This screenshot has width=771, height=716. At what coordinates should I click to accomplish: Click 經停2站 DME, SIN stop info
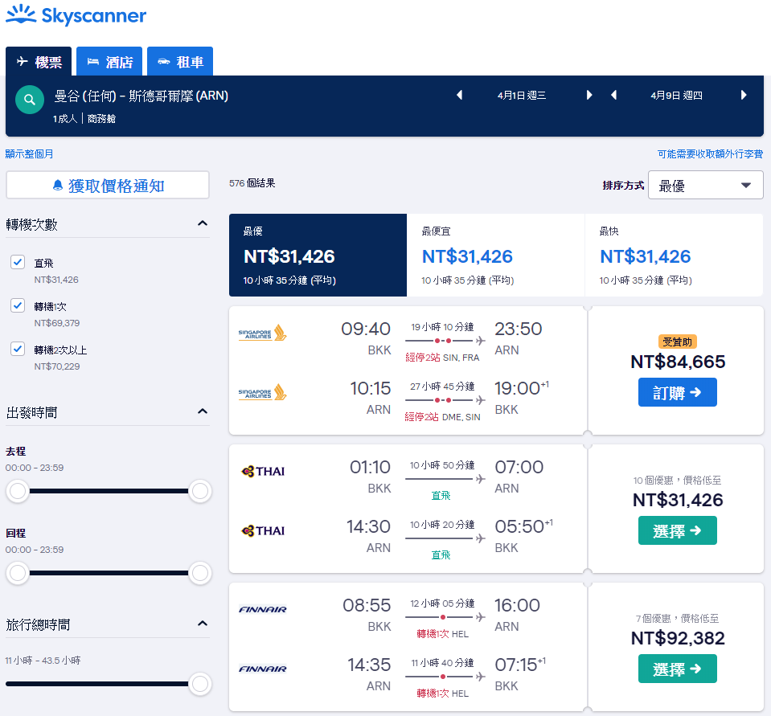[442, 417]
